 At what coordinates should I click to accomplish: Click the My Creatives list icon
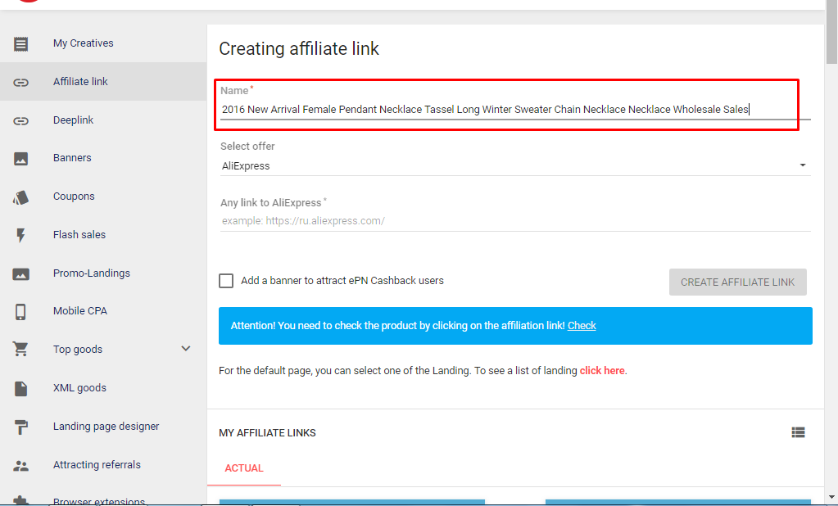click(x=20, y=44)
